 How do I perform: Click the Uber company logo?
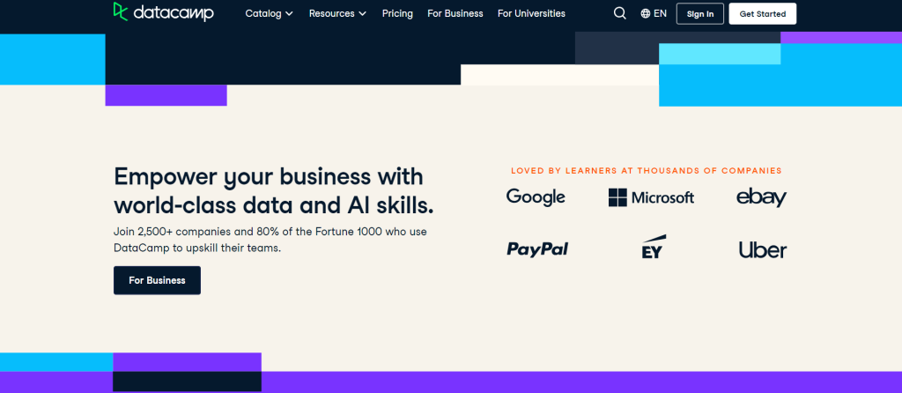click(x=762, y=250)
